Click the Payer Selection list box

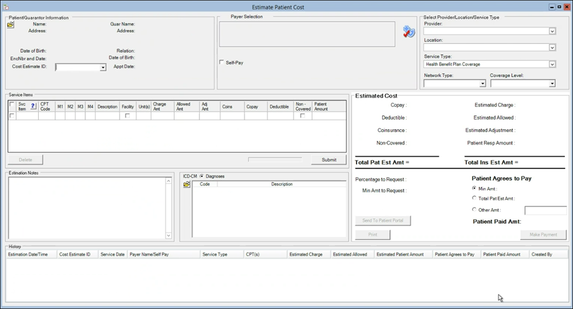click(307, 34)
